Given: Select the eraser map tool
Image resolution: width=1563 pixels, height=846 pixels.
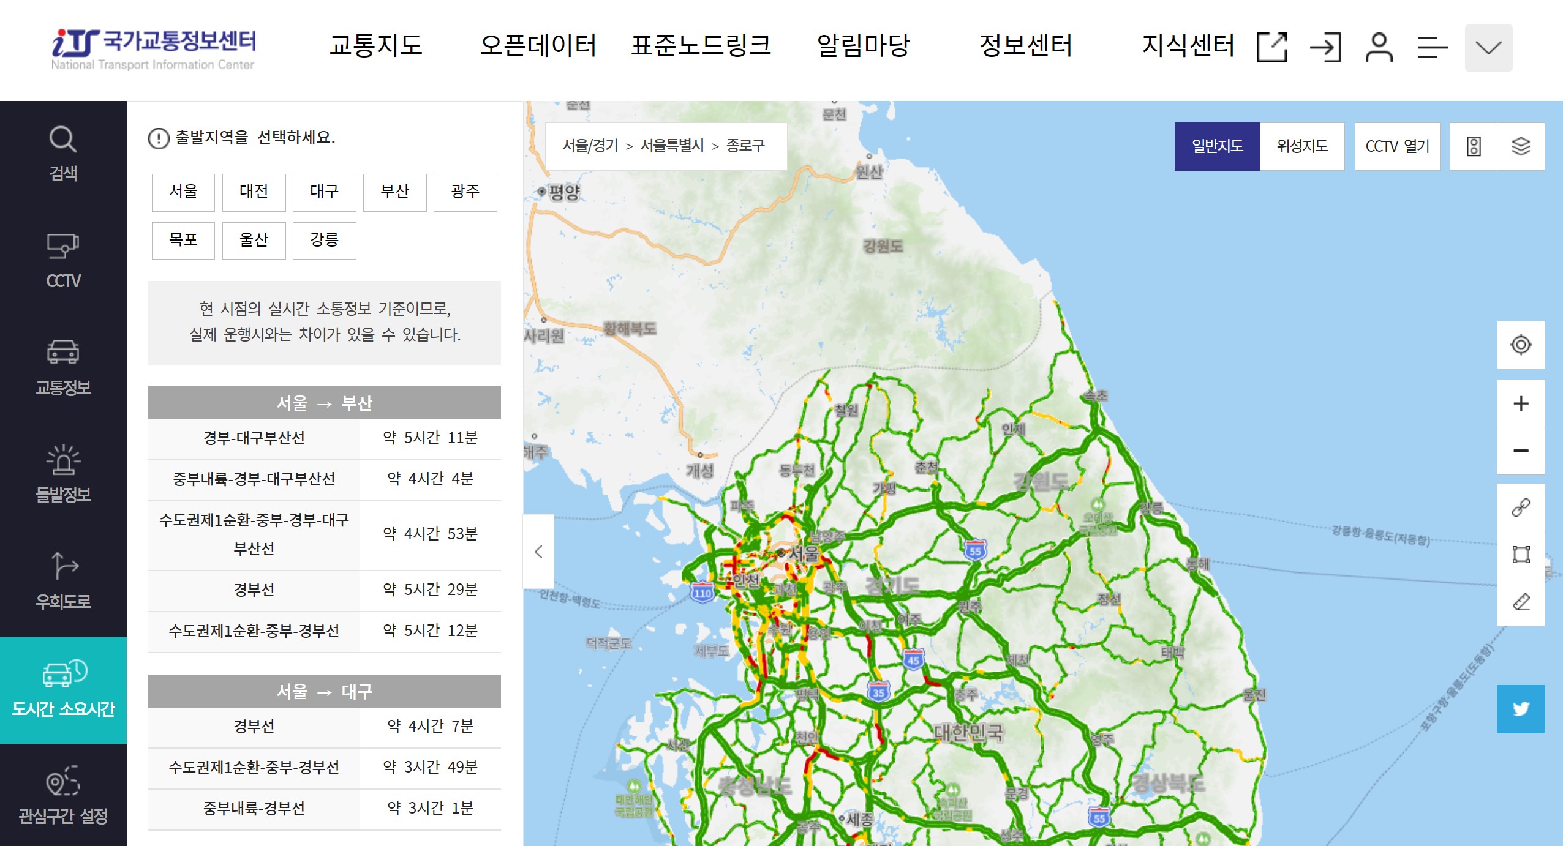Looking at the screenshot, I should 1520,602.
